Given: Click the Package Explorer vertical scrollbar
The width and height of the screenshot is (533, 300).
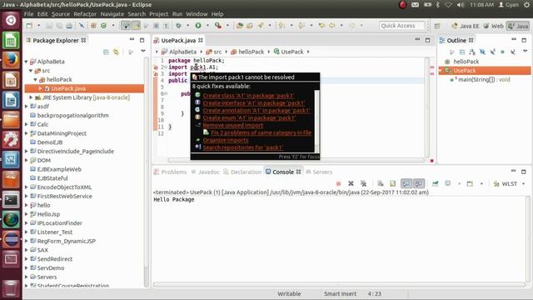Looking at the screenshot, I should [x=147, y=172].
